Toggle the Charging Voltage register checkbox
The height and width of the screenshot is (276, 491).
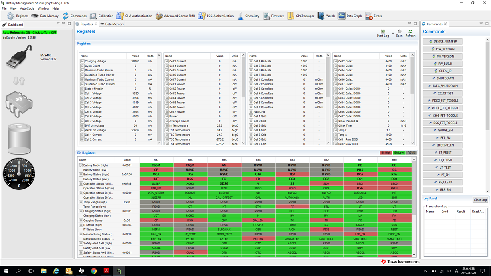click(x=82, y=61)
